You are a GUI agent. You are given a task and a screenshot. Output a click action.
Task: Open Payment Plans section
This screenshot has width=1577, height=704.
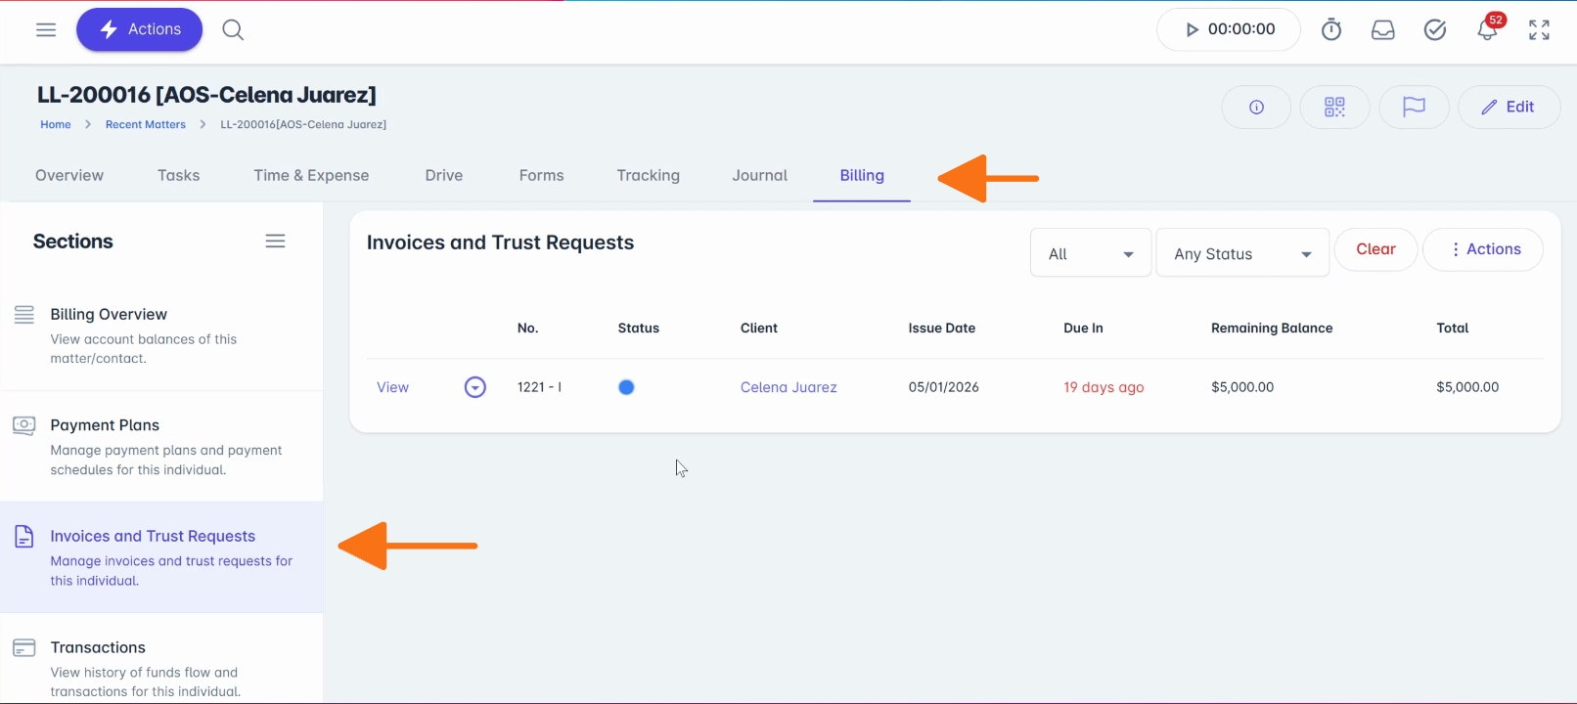point(161,447)
